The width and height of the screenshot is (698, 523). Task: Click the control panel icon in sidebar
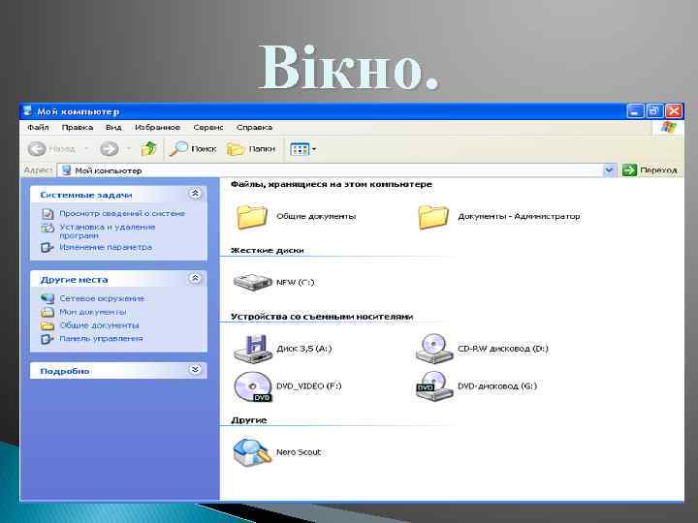coord(48,339)
